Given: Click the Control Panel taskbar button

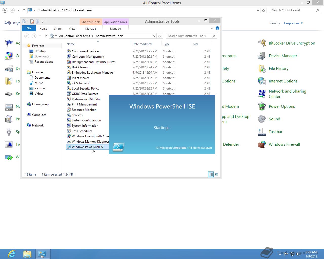Looking at the screenshot, I should pyautogui.click(x=42, y=254).
